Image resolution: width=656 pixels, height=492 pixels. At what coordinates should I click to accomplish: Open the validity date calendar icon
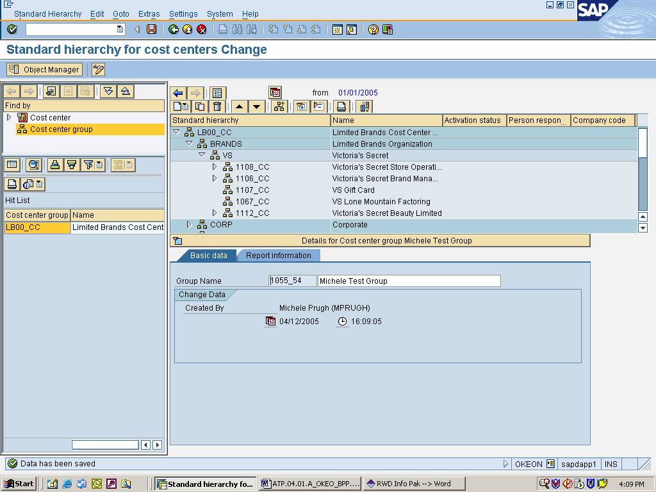275,92
